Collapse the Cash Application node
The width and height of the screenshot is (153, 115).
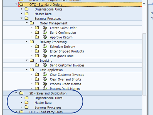pyautogui.click(x=27, y=70)
